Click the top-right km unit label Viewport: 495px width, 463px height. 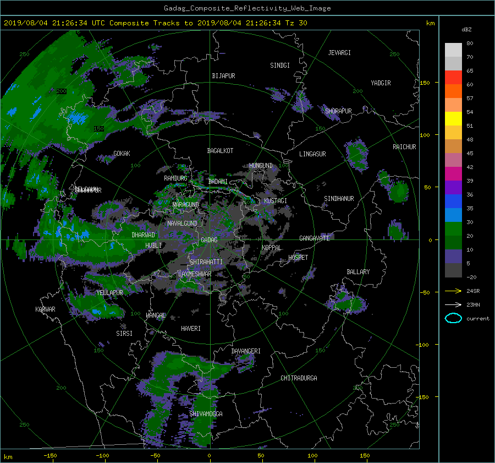click(430, 23)
